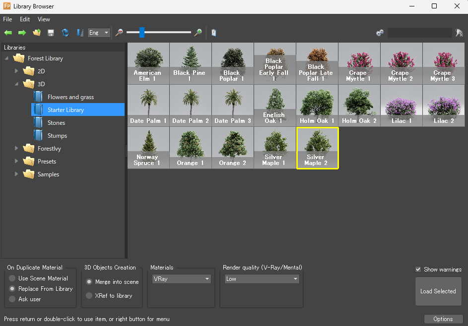Screen dimensions: 468x326
Task: Click the Options button
Action: point(443,319)
